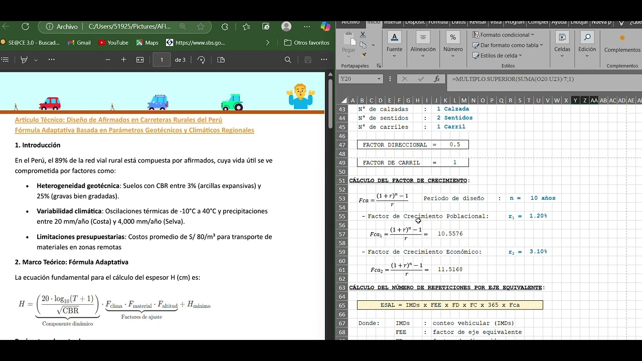Open more PDF tools ellipsis on left
Image resolution: width=642 pixels, height=361 pixels.
(52, 60)
